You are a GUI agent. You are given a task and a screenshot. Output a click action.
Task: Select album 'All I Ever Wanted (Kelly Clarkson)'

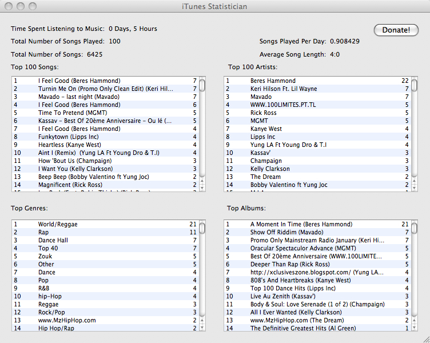point(318,312)
